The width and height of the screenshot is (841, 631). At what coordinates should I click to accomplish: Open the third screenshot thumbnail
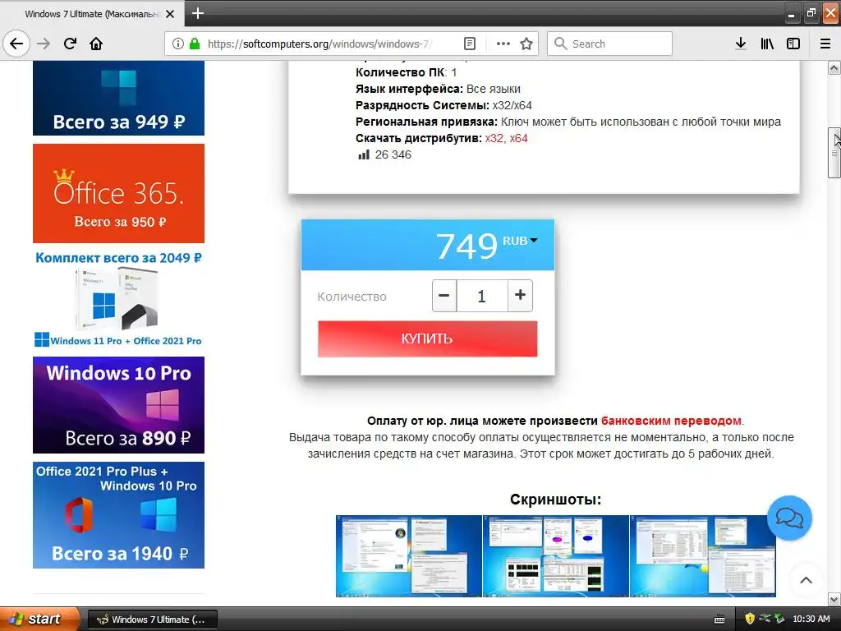703,556
